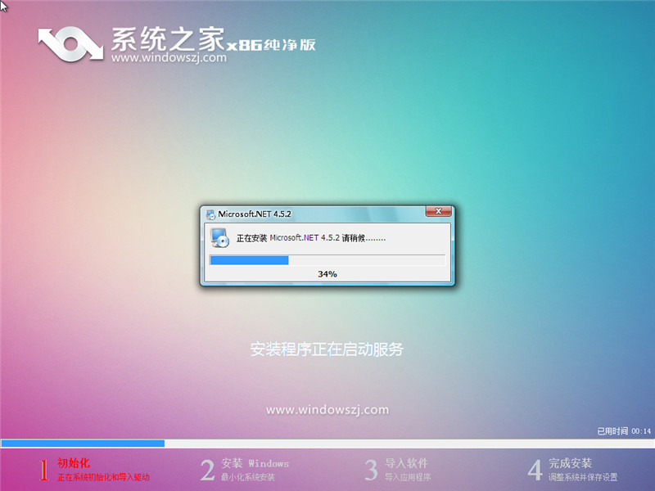Open the www.windowszj.com link under the logo

click(x=168, y=57)
